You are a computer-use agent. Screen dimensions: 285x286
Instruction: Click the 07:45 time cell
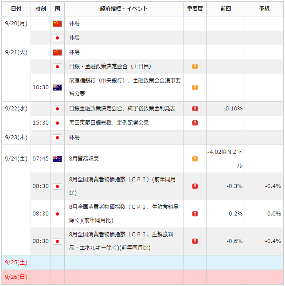[x=41, y=159]
